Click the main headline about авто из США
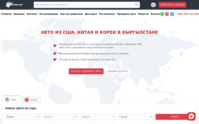The image size is (199, 124). point(99,32)
